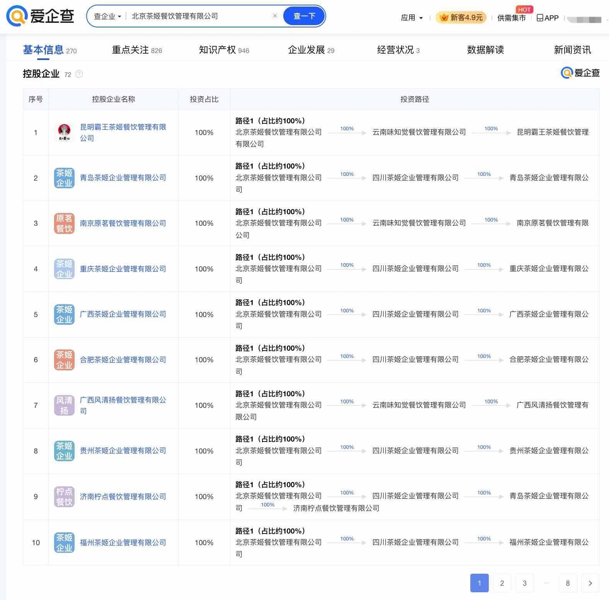
Task: Open the 供需集市 link in header
Action: [511, 18]
